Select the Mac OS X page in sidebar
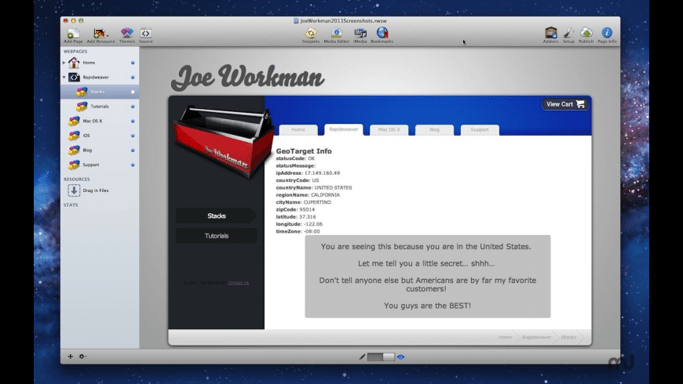The image size is (683, 384). [100, 121]
